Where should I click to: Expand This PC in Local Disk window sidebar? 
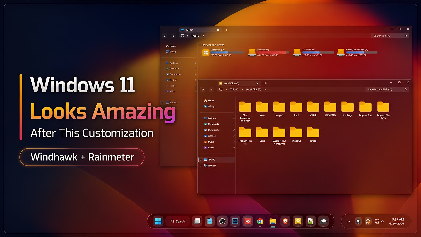[x=201, y=160]
